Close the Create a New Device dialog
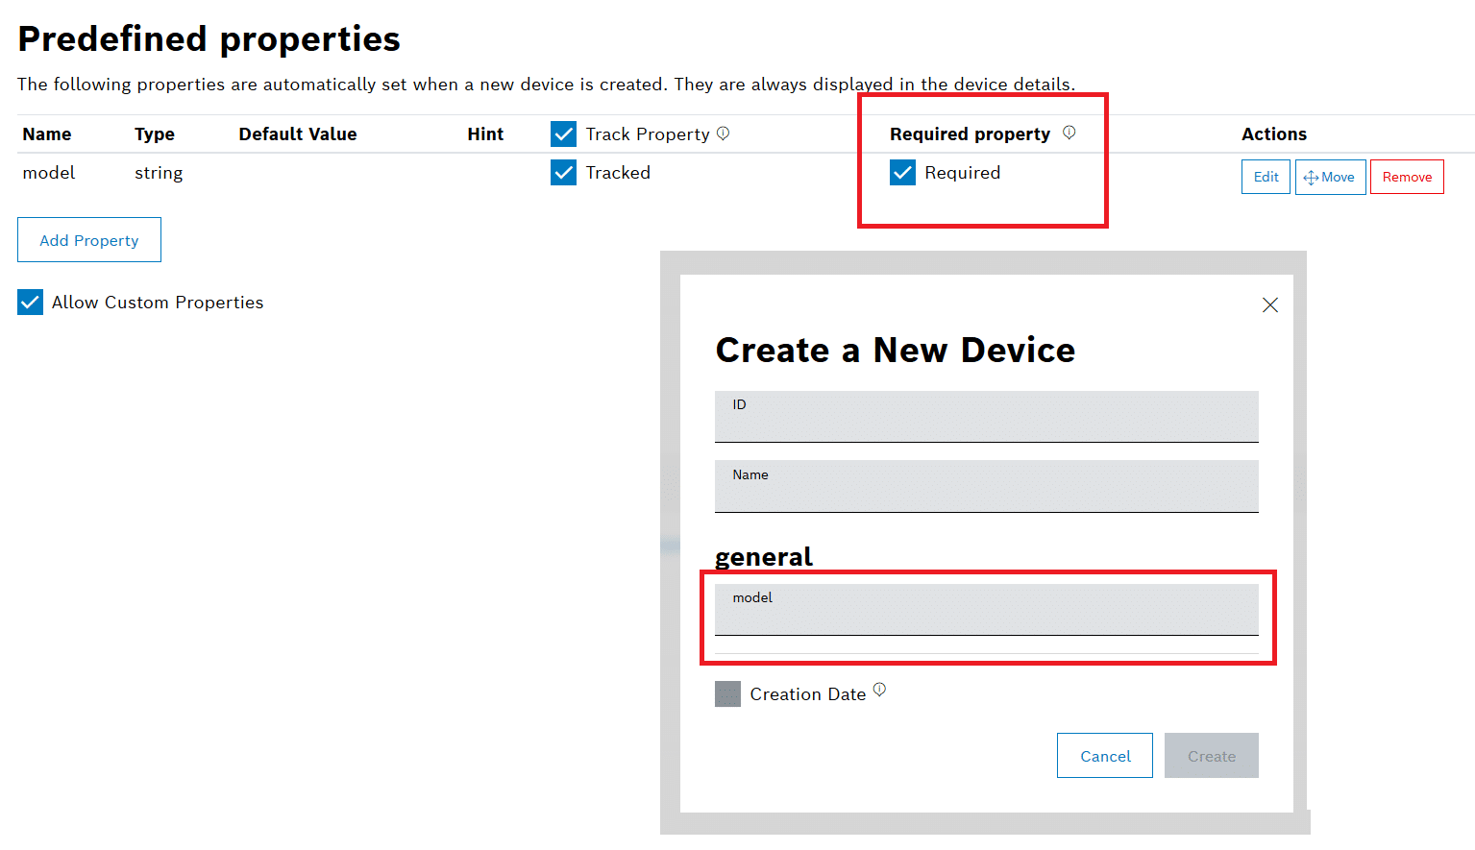Viewport: 1475px width, 850px height. click(x=1269, y=305)
